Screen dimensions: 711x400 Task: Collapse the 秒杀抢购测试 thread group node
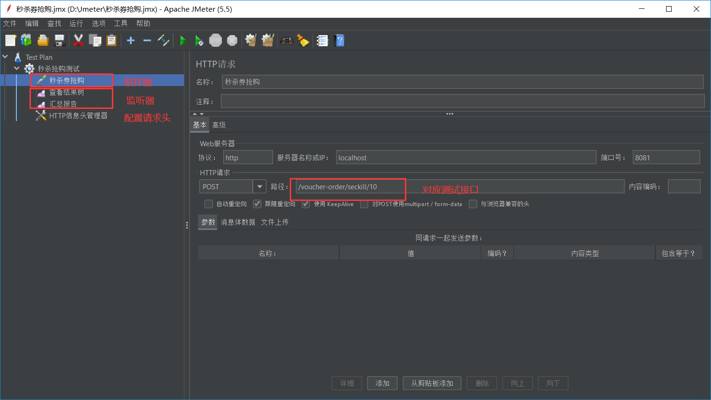click(x=17, y=69)
